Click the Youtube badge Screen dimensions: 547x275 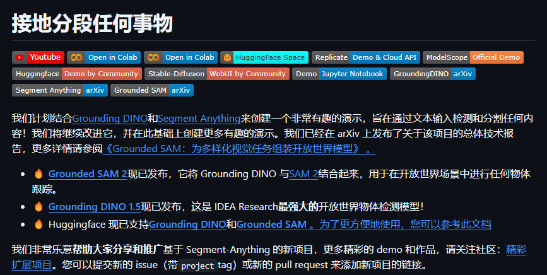tap(38, 57)
